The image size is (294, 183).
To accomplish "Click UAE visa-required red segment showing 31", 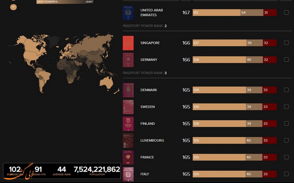I will pyautogui.click(x=270, y=12).
